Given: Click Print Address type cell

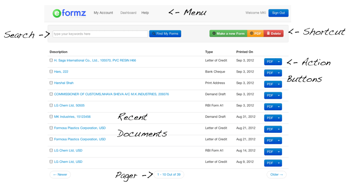Looking at the screenshot, I should (x=215, y=83).
